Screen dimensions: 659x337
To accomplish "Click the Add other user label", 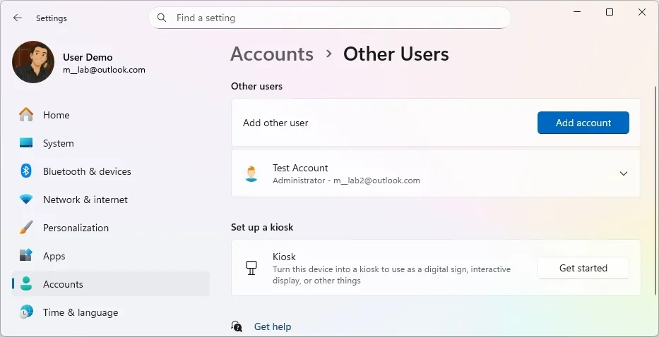I will (275, 123).
